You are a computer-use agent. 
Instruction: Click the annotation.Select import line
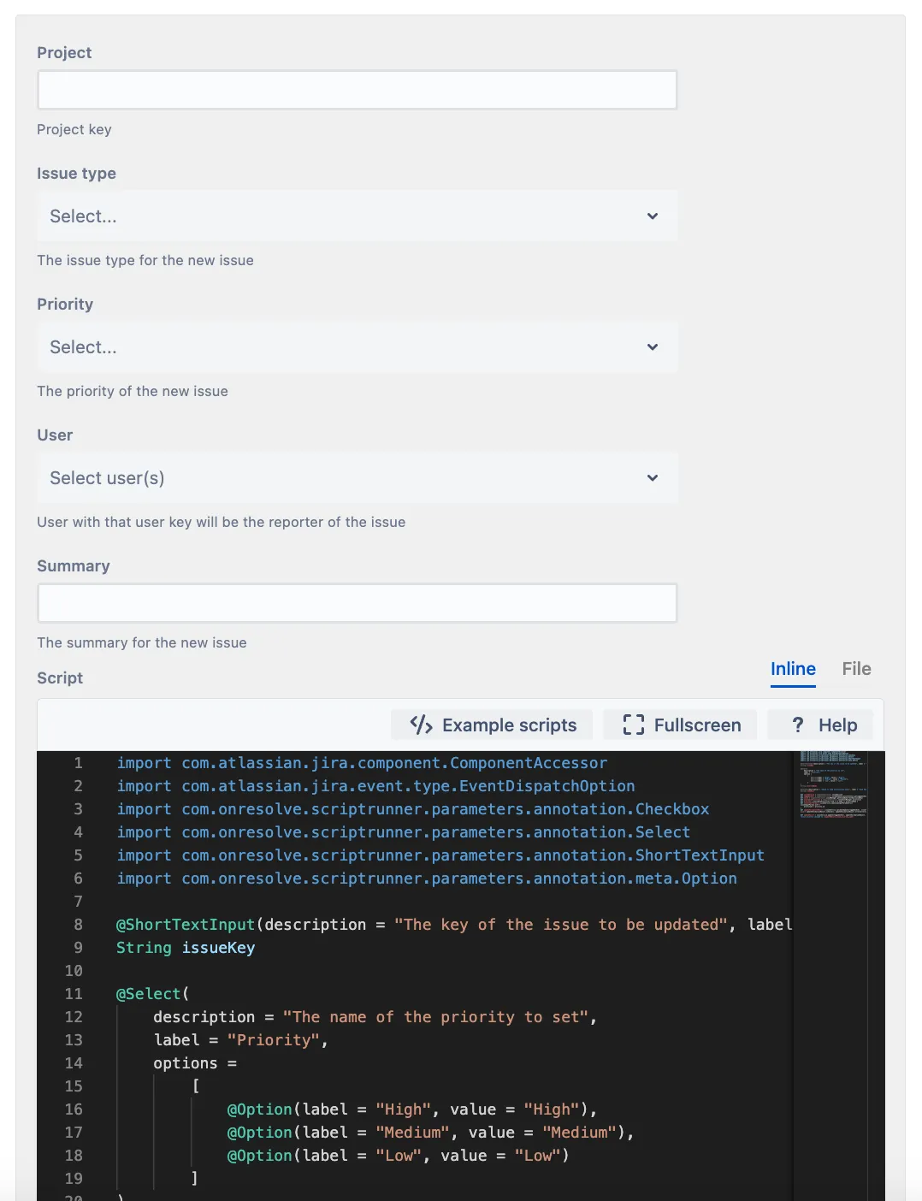(403, 832)
